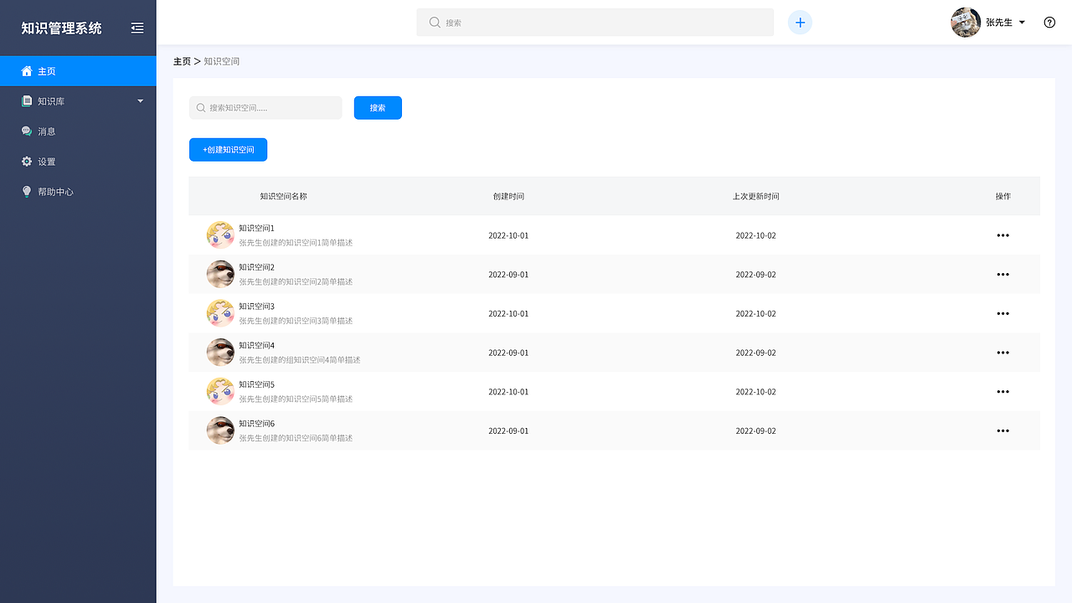Screen dimensions: 1072x603
Task: Click the 知识管理系统 title logo
Action: (x=61, y=28)
